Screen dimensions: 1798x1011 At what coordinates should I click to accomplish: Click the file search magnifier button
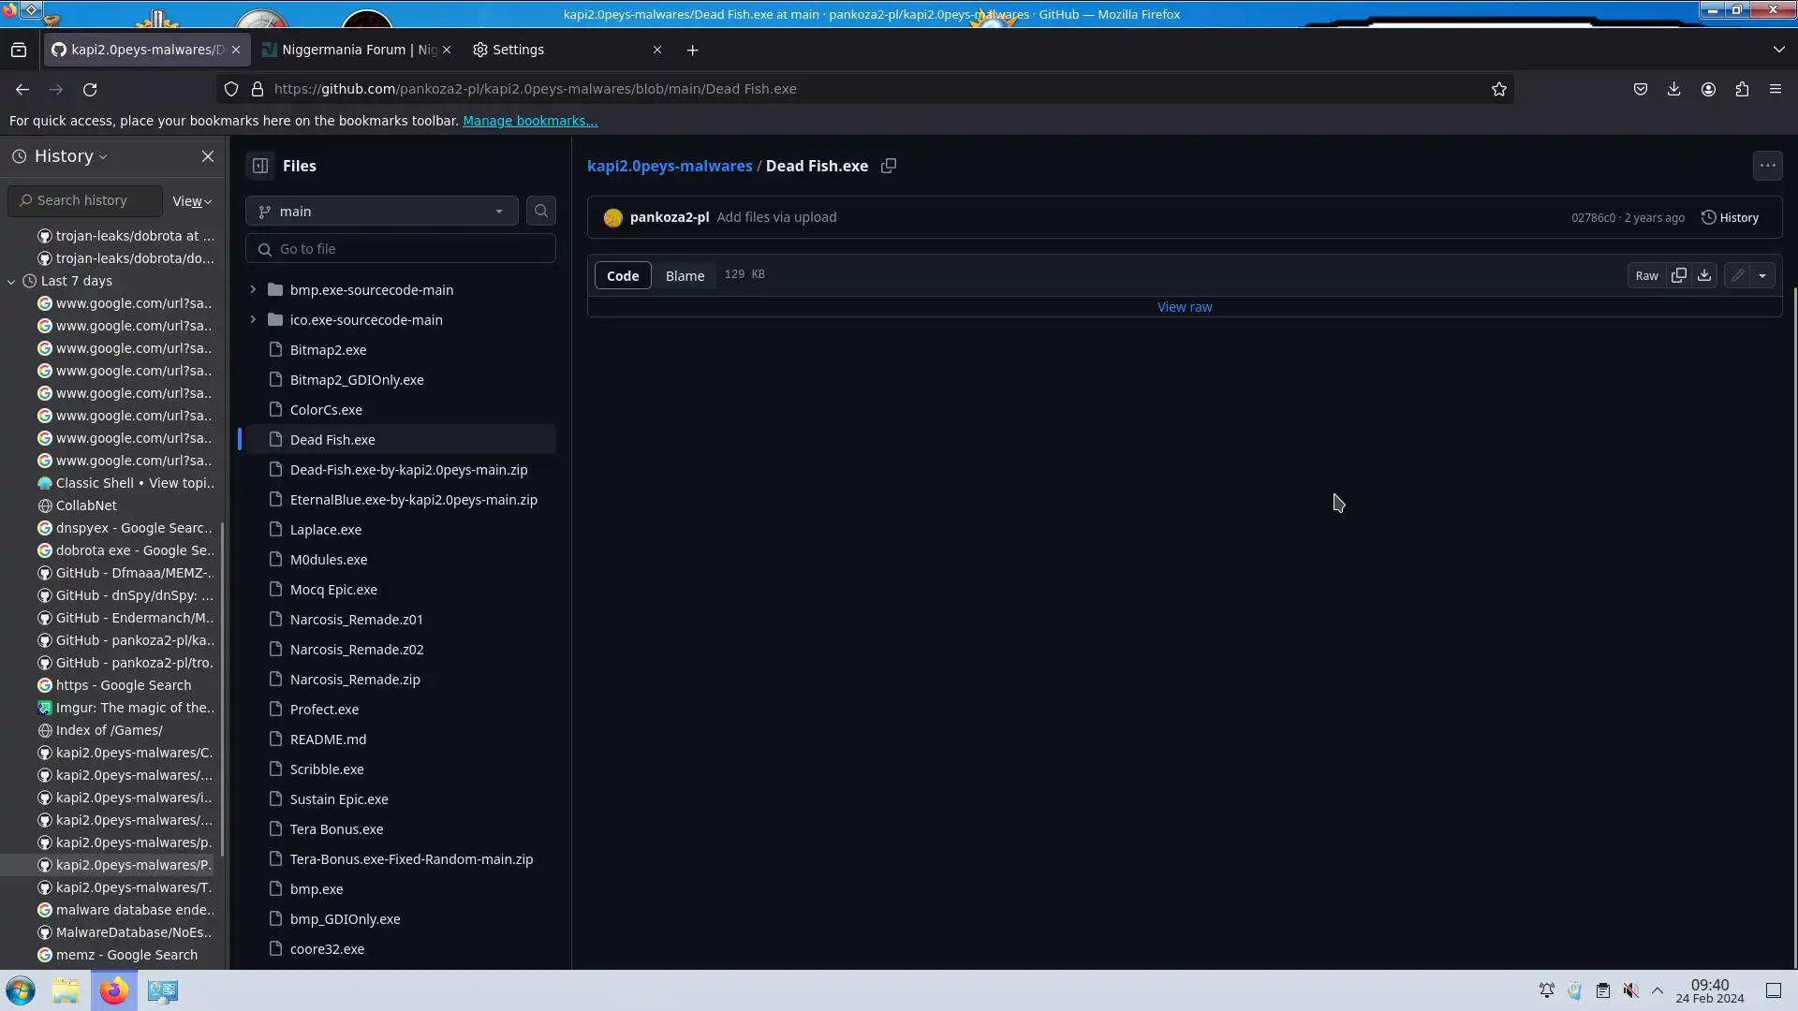pos(541,212)
